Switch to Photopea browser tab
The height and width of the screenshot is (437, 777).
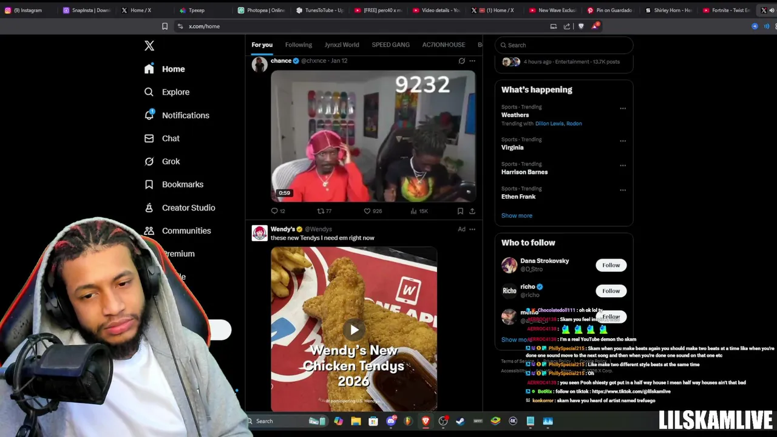[261, 10]
